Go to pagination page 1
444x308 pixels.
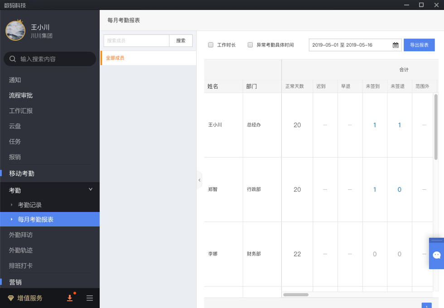426,305
